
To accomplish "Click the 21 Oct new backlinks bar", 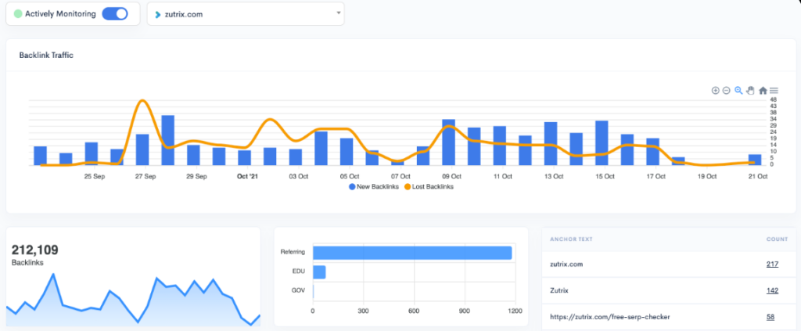I will 755,160.
